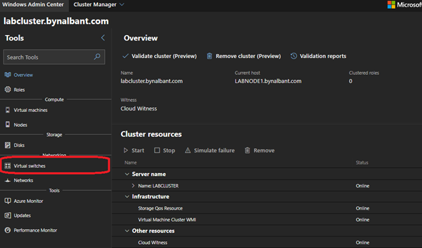Click the cluster resources Remove trash icon
The width and height of the screenshot is (422, 248).
[x=248, y=150]
